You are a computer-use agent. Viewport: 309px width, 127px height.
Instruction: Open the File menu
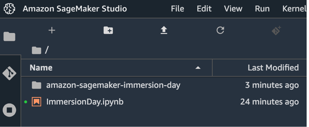click(x=177, y=9)
